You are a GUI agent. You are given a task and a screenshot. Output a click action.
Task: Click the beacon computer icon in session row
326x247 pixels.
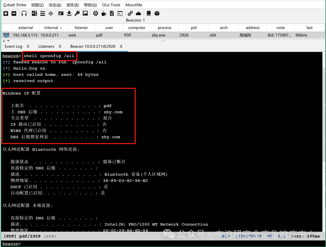click(6, 35)
